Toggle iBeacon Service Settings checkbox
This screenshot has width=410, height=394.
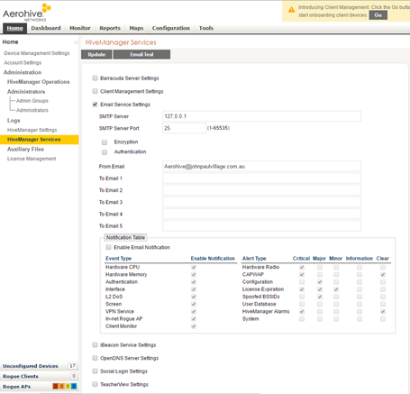pyautogui.click(x=95, y=344)
